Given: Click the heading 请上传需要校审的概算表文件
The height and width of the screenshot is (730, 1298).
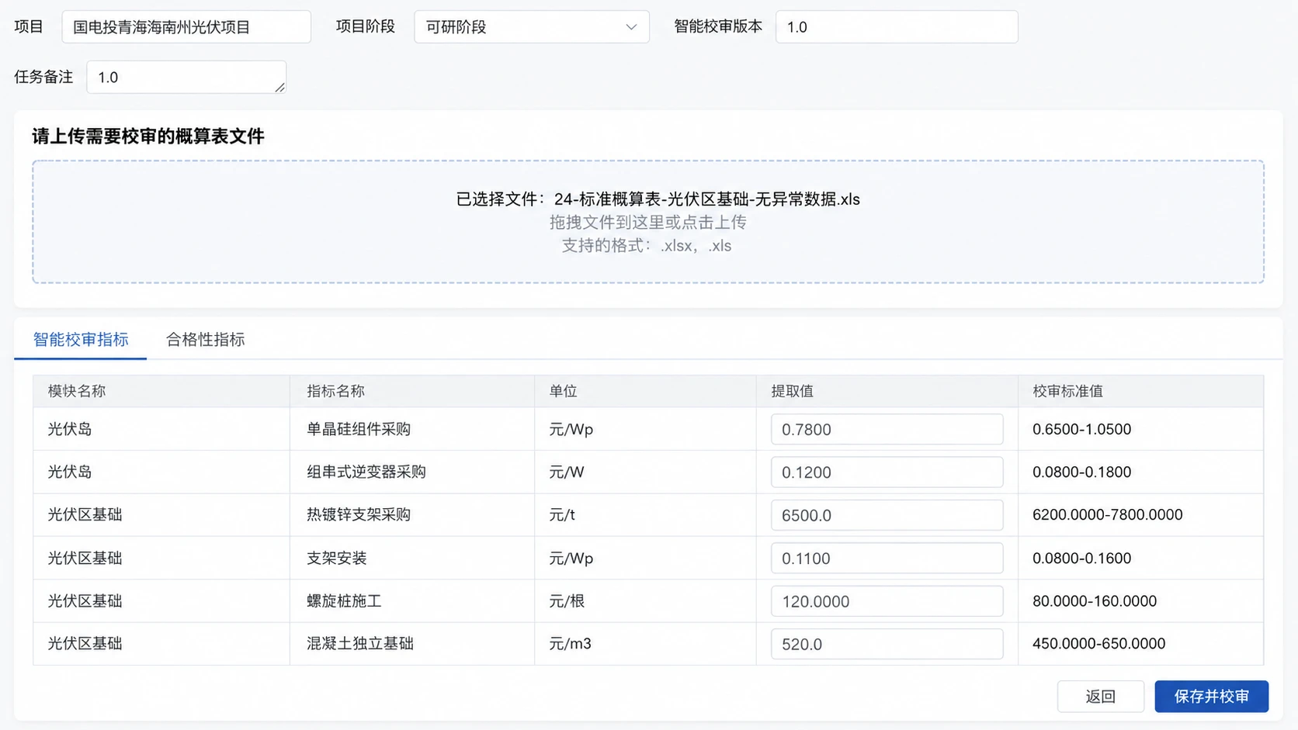Looking at the screenshot, I should point(148,137).
